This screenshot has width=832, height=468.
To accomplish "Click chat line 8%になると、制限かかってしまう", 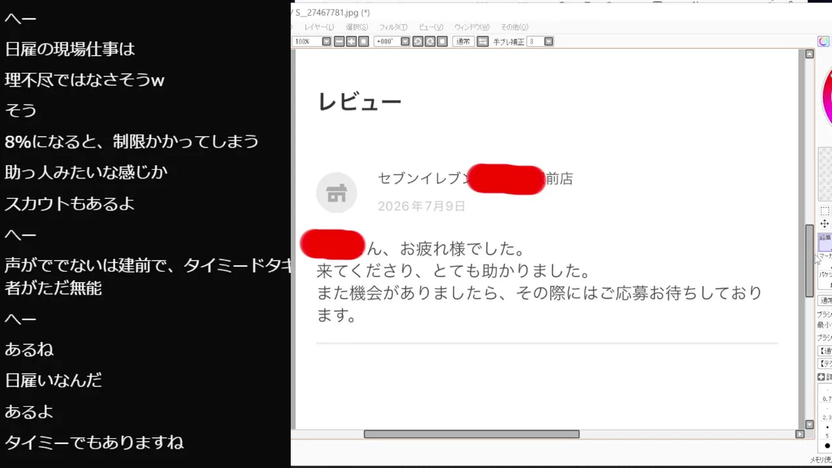I will tap(132, 141).
